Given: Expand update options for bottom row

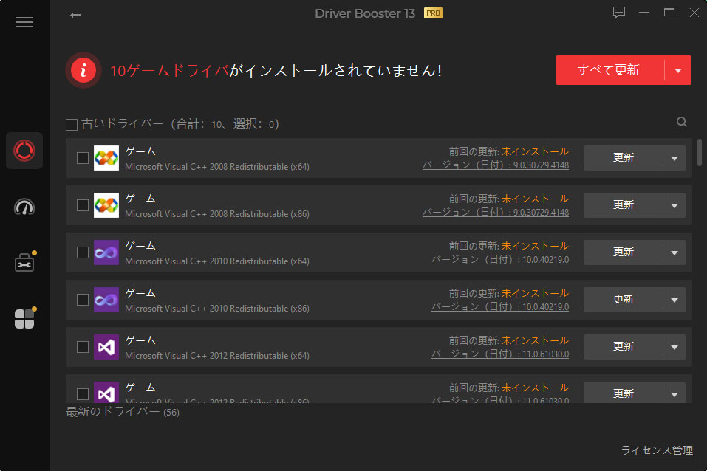Looking at the screenshot, I should (x=674, y=394).
